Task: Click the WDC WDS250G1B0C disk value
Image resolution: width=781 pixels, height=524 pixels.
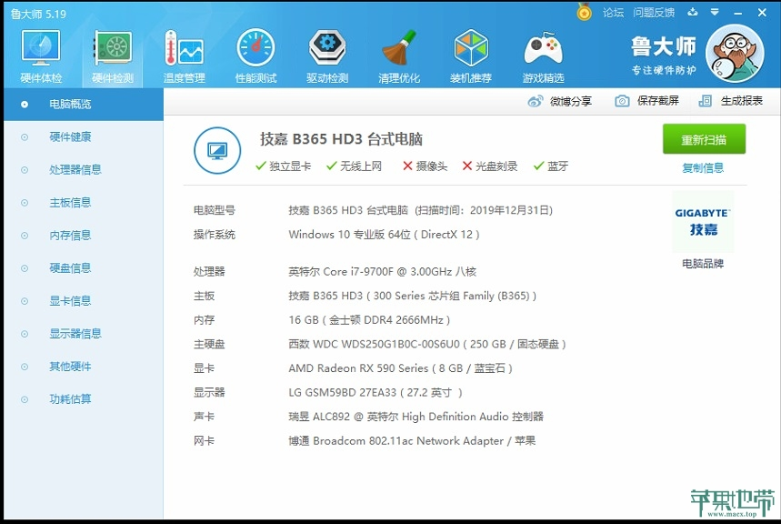Action: tap(427, 344)
